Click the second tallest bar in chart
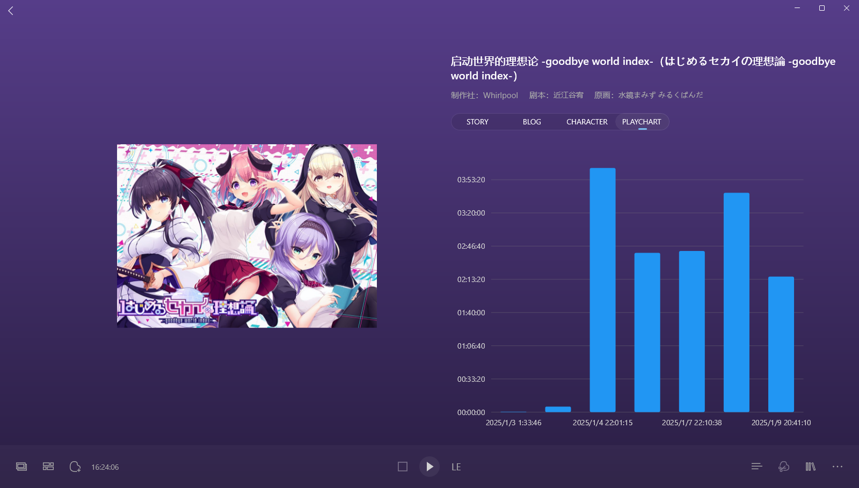 (737, 302)
